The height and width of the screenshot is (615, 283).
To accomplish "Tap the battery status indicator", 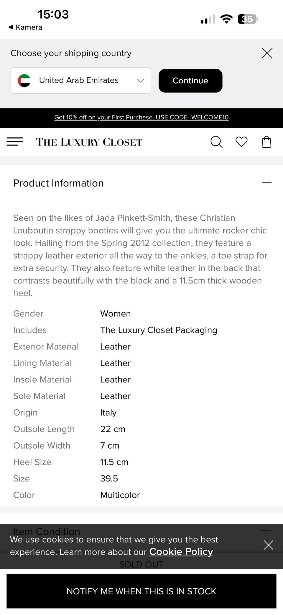I will tap(248, 19).
